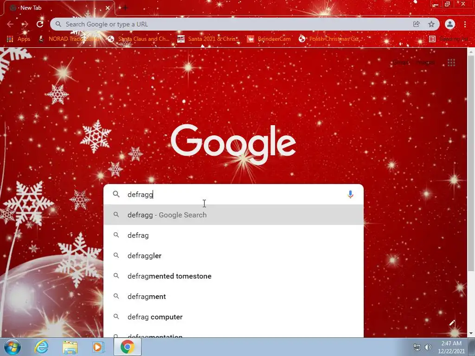Select the 'defrag computer' suggestion
The height and width of the screenshot is (356, 475).
tap(233, 317)
